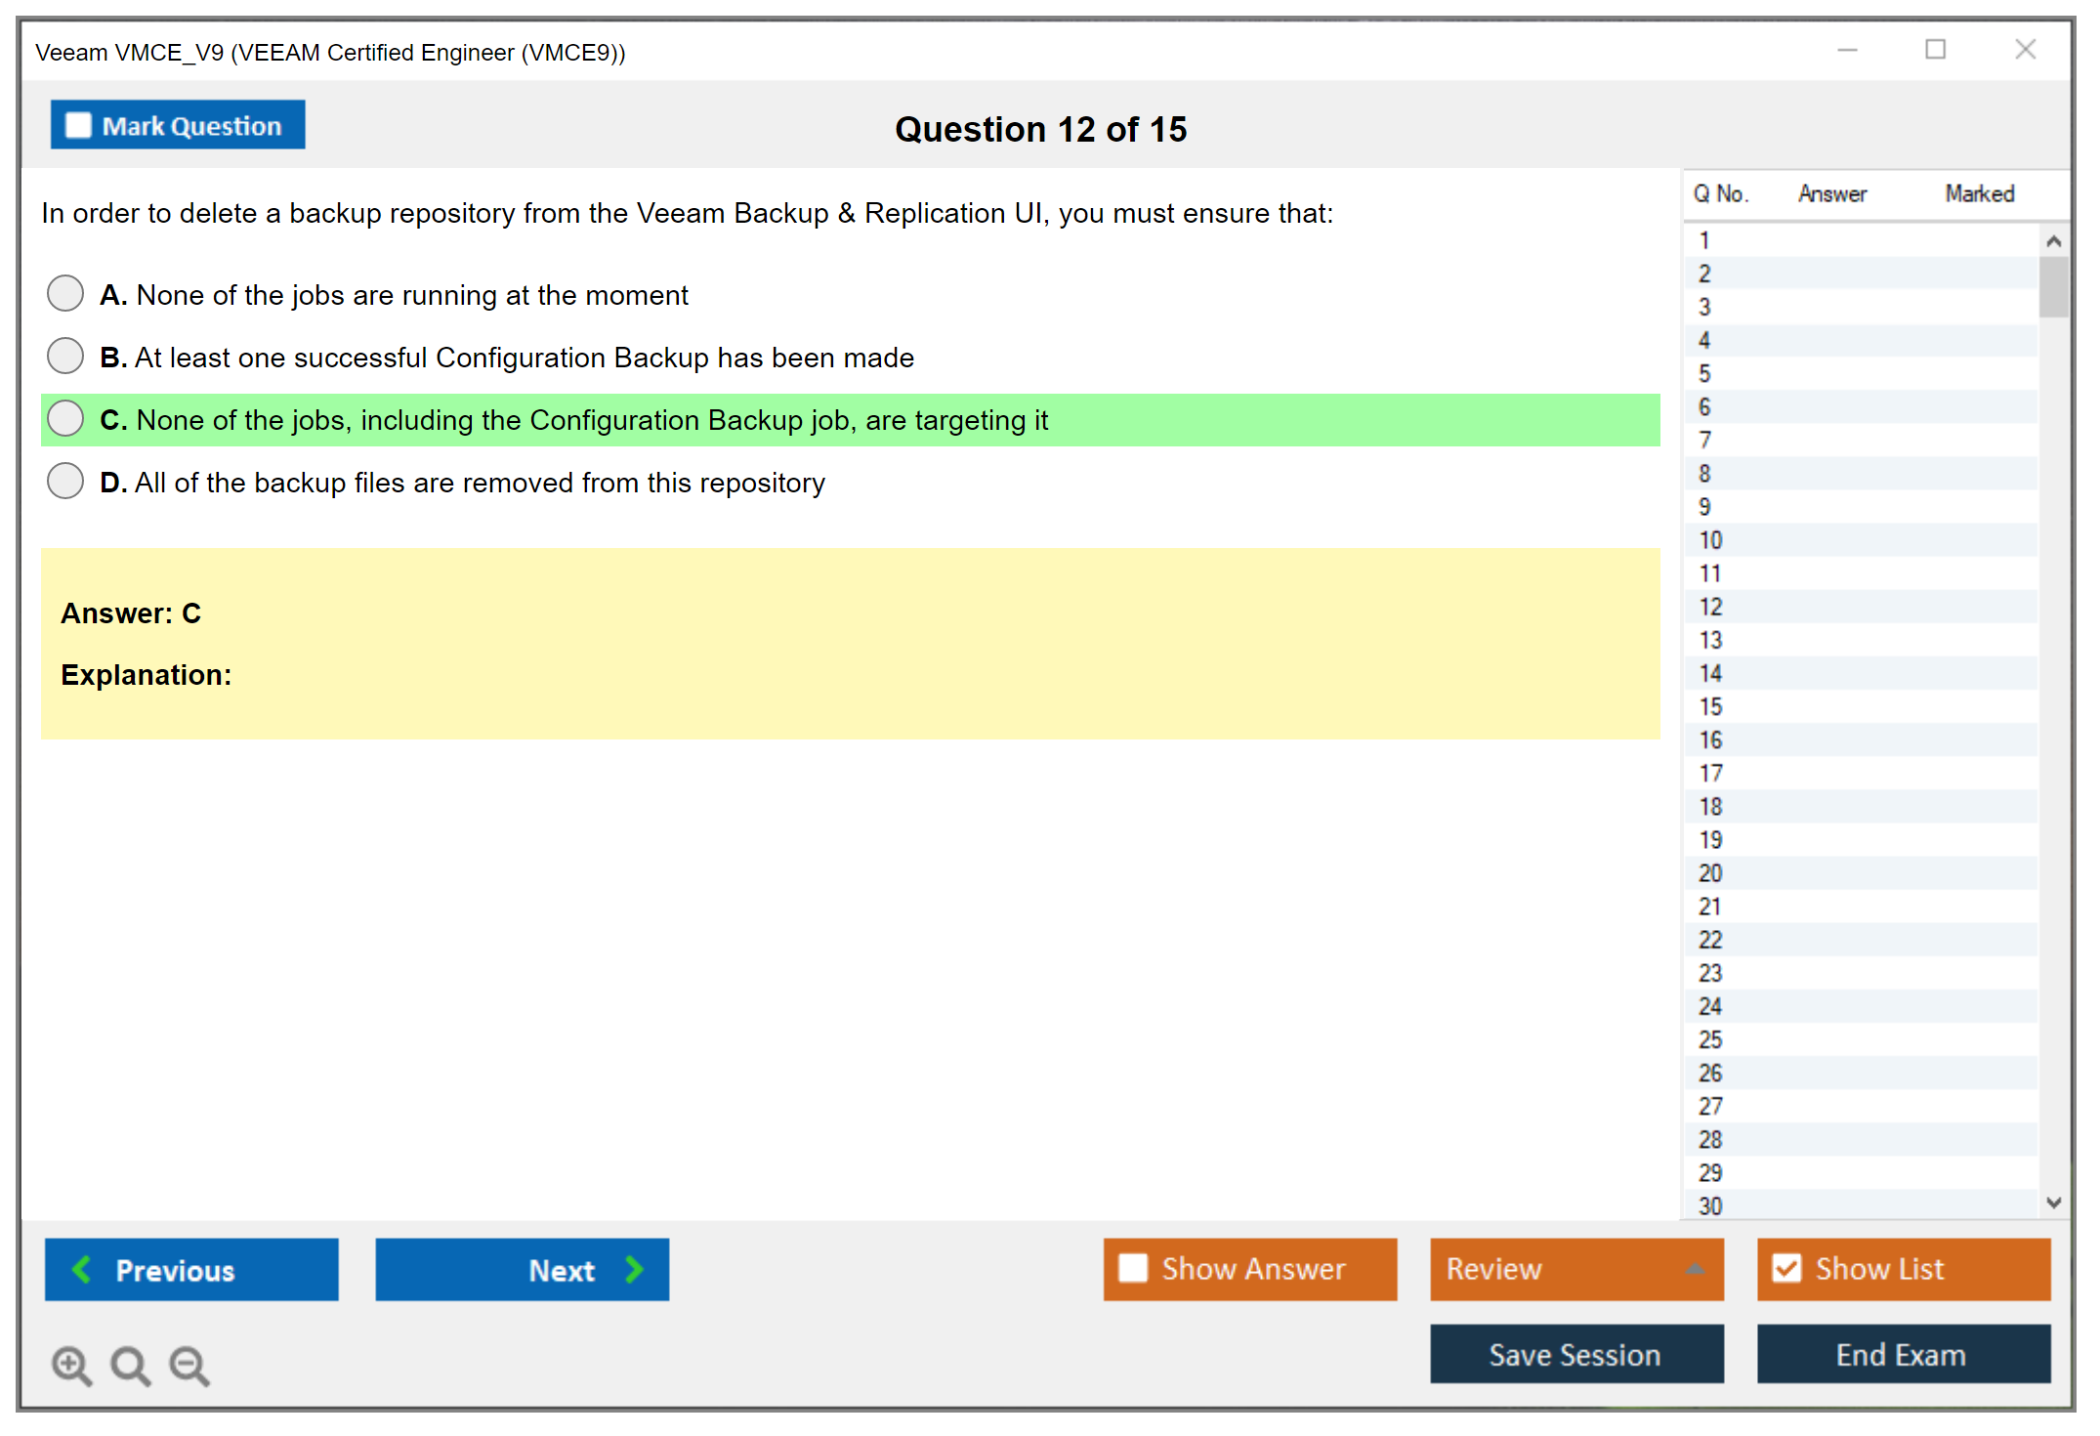
Task: Jump to question 15 in list
Action: (1710, 706)
